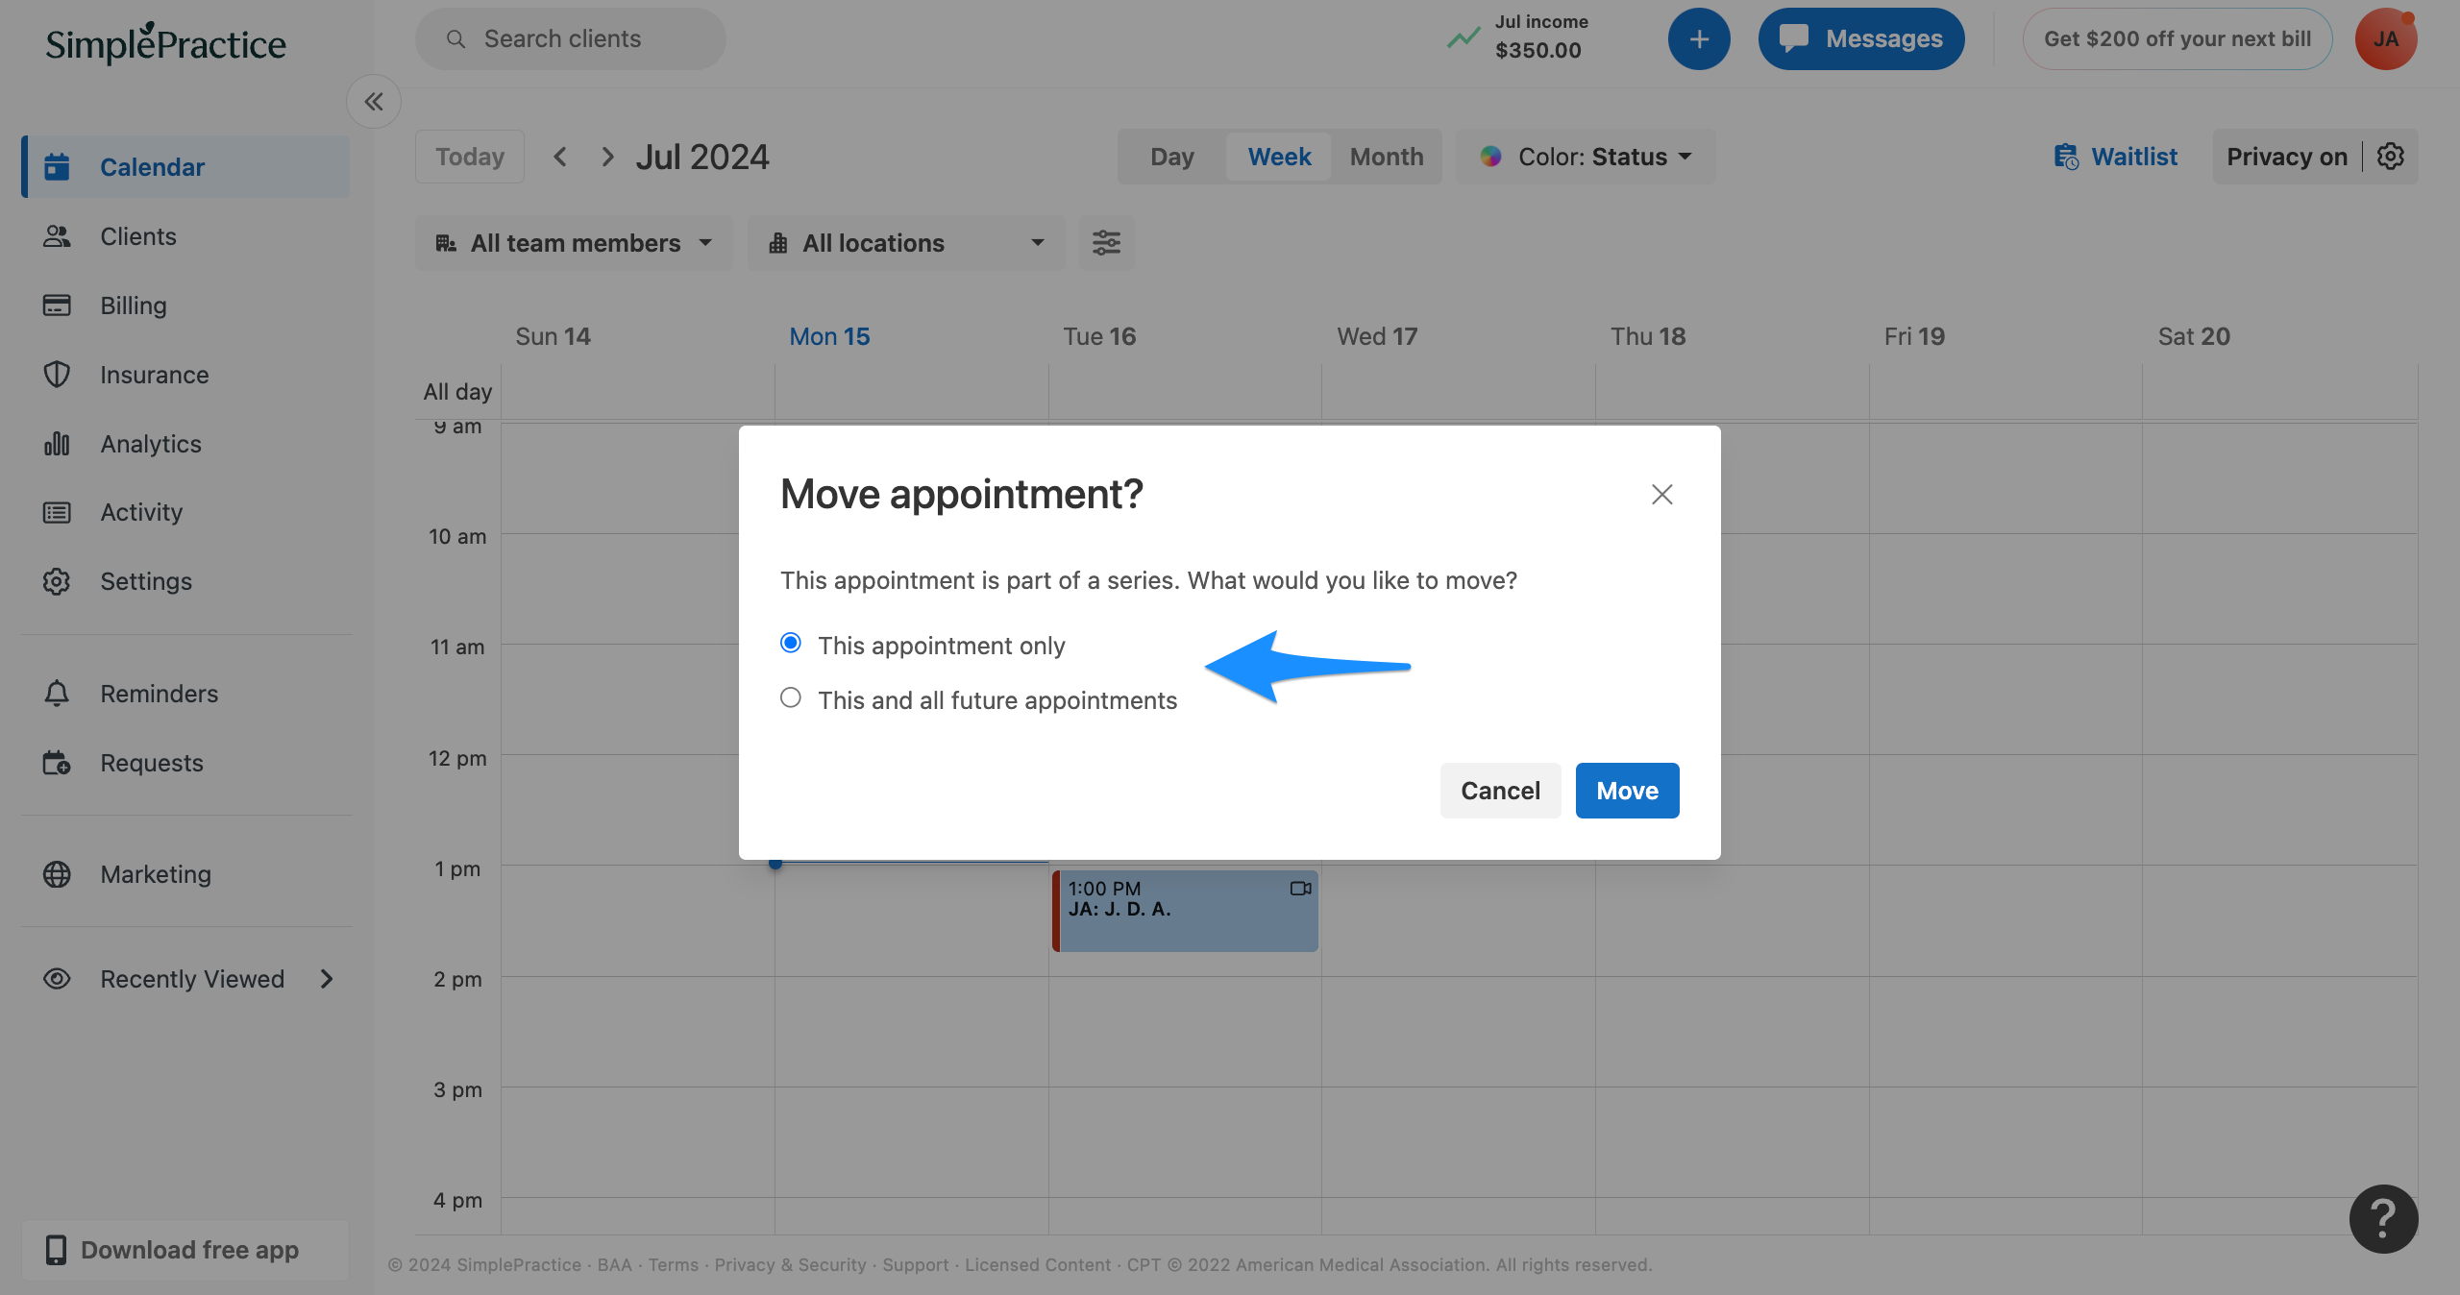
Task: Click the Today button
Action: pos(470,157)
